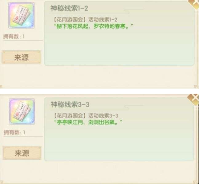Open 来源 for clue 1-2
199x184 pixels.
click(22, 57)
